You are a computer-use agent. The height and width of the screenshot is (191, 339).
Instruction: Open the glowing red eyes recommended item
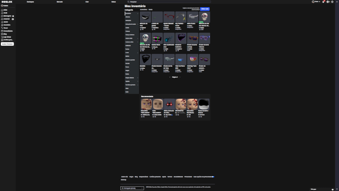pyautogui.click(x=169, y=104)
